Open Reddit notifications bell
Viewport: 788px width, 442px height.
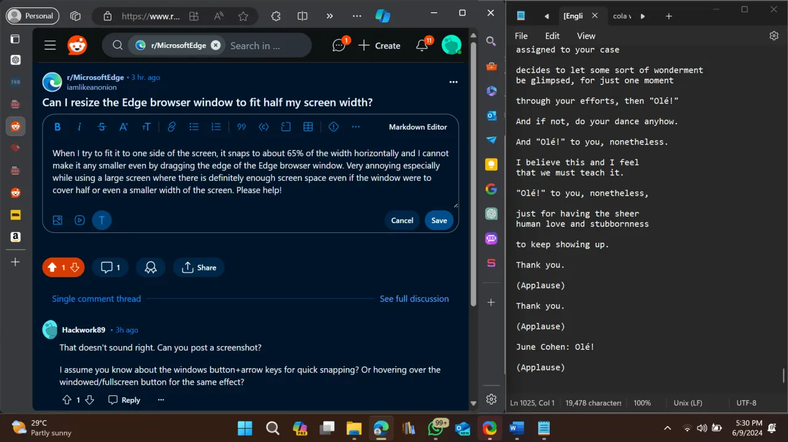pos(422,45)
